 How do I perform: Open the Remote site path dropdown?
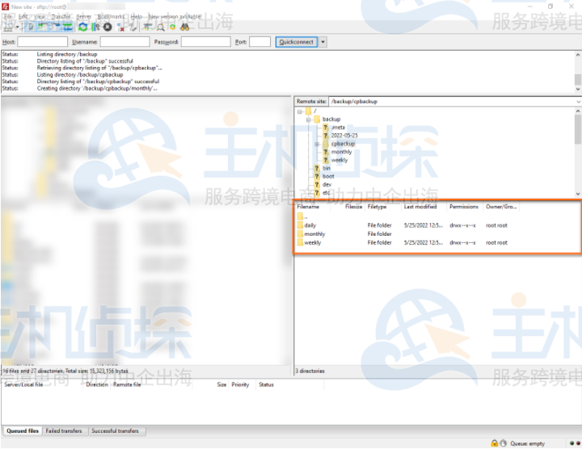tap(578, 101)
